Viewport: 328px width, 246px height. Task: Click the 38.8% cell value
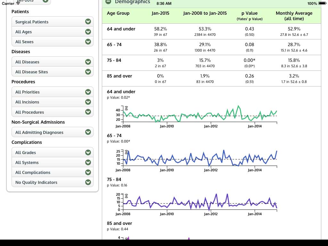point(160,45)
